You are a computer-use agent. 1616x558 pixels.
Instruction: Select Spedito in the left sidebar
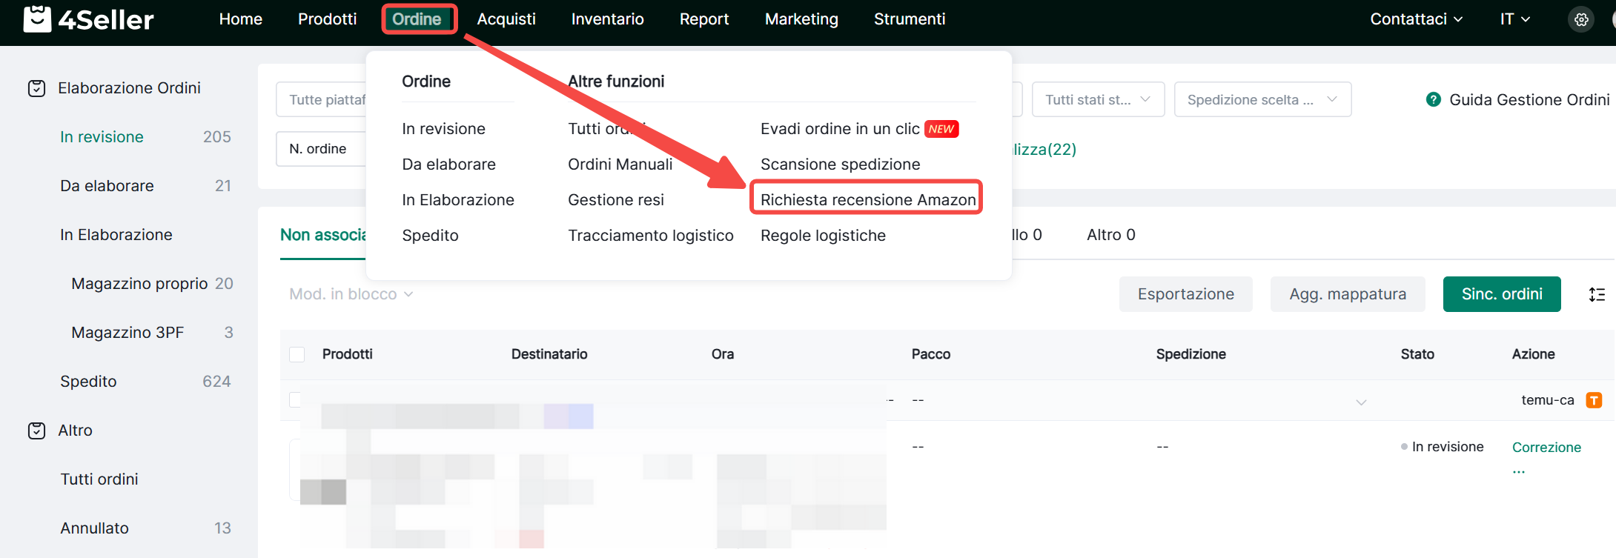(x=88, y=382)
